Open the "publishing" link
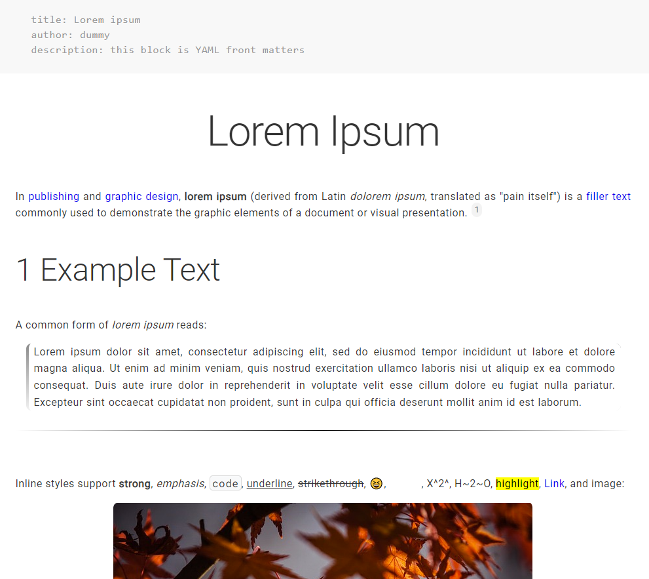This screenshot has width=649, height=579. pyautogui.click(x=54, y=197)
